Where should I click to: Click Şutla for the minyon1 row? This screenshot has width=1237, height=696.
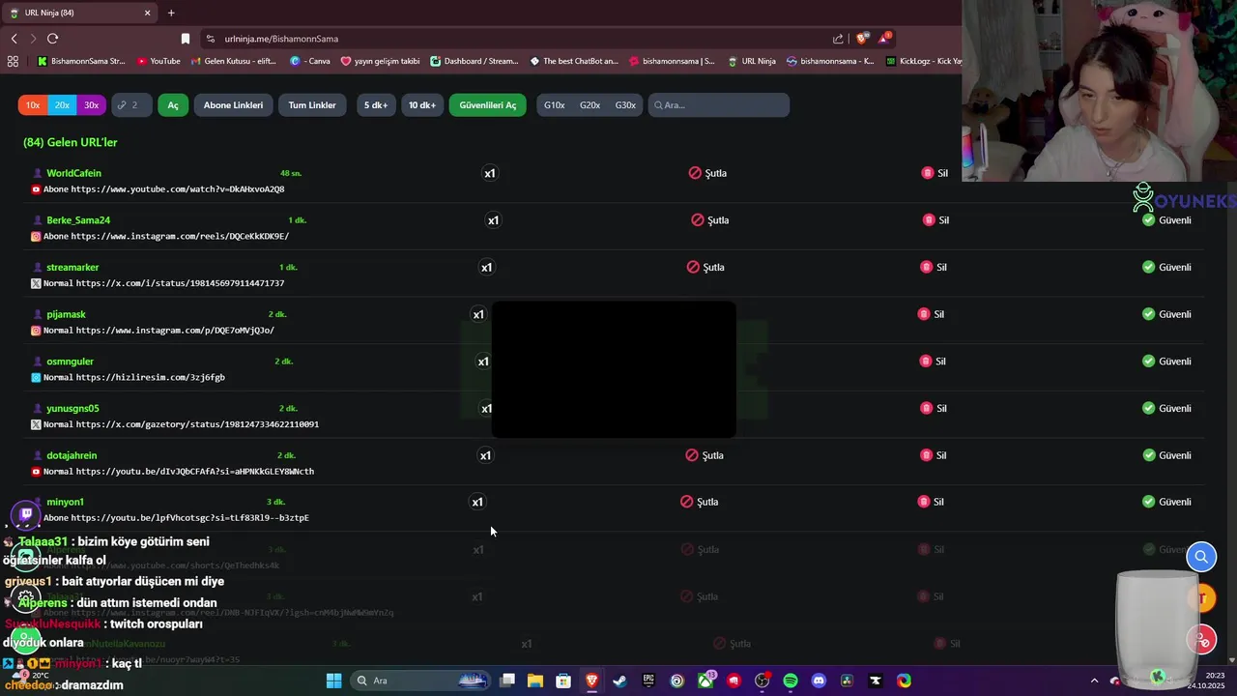[700, 502]
